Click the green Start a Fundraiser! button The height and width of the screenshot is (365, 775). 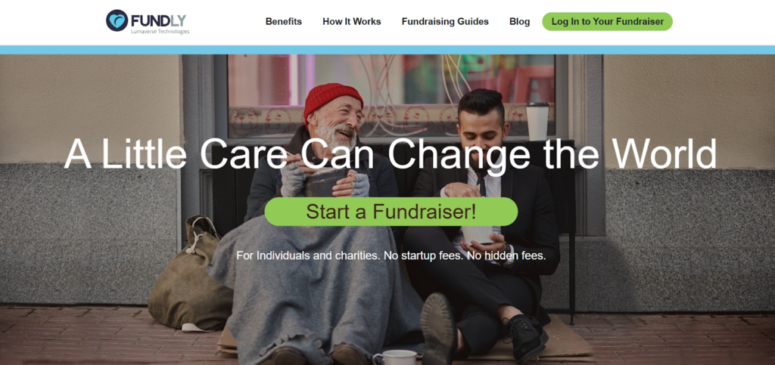coord(391,212)
